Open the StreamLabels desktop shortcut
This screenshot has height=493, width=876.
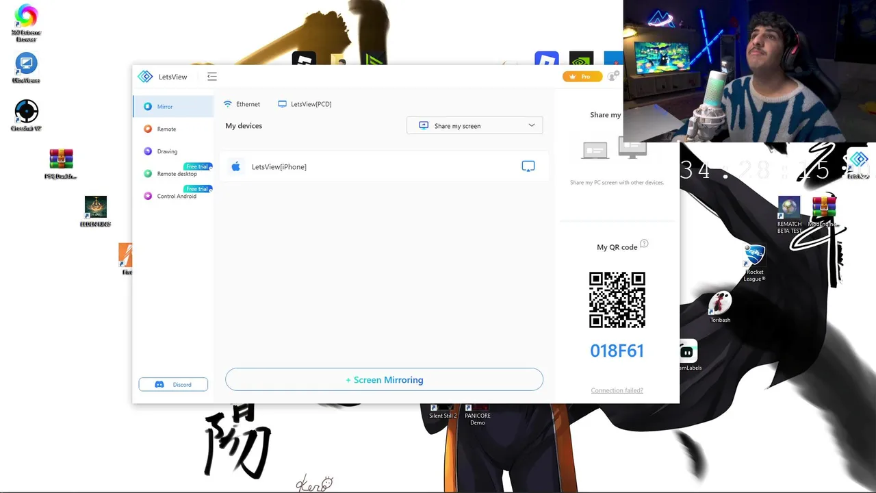687,356
